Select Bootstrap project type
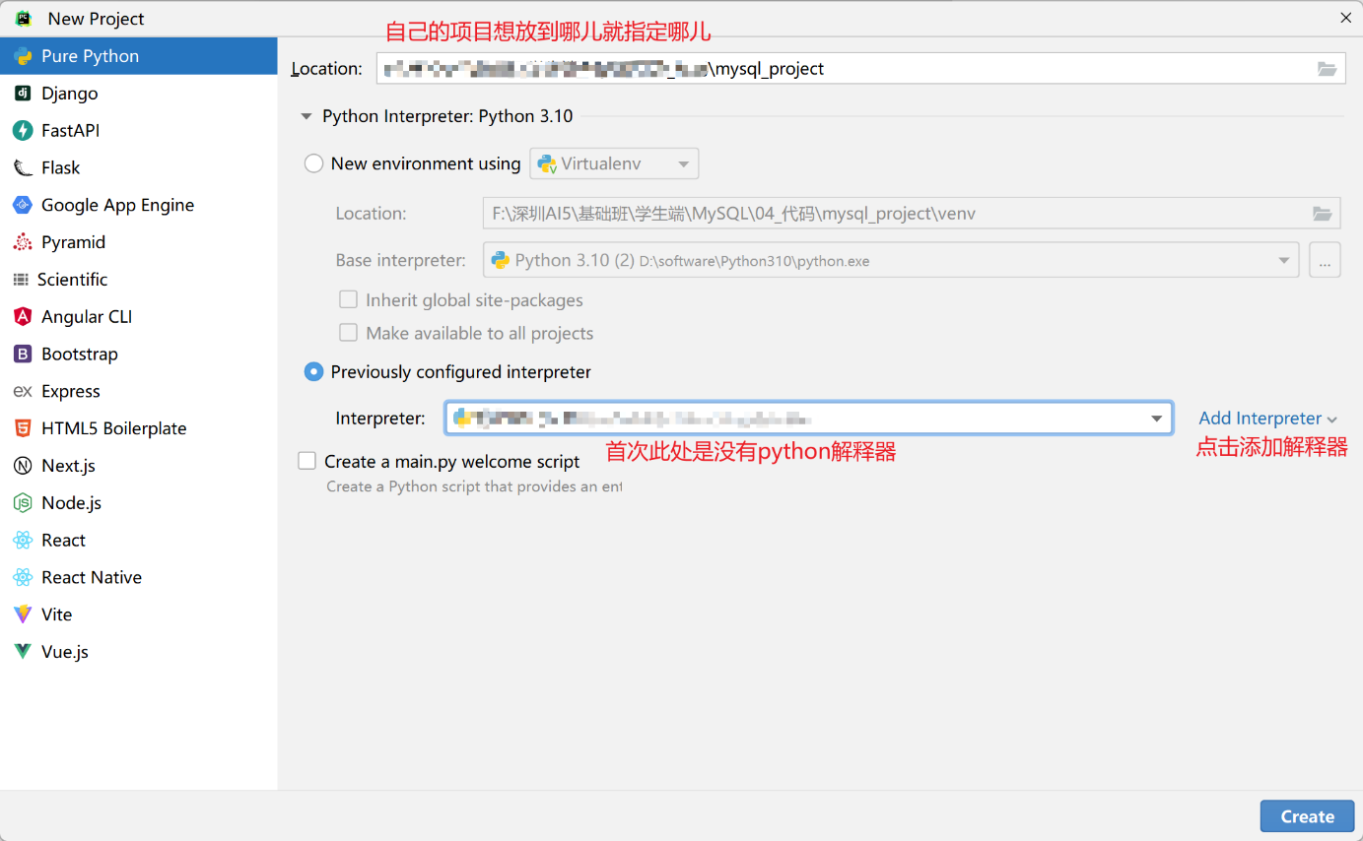The image size is (1363, 841). click(138, 354)
